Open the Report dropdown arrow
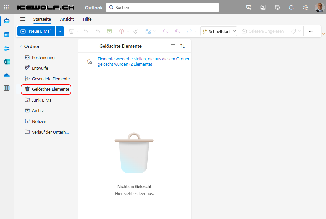Viewport: 326px width, 219px height. coord(128,31)
